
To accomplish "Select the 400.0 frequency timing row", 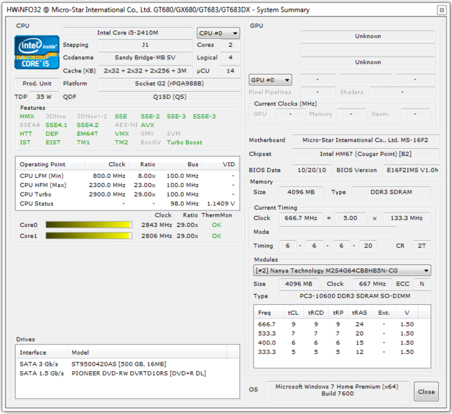I will (342, 343).
